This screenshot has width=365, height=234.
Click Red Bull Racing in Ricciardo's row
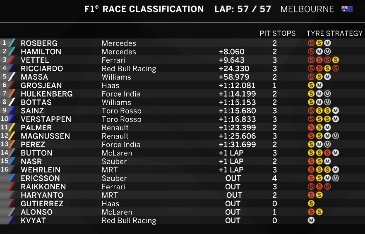(129, 69)
